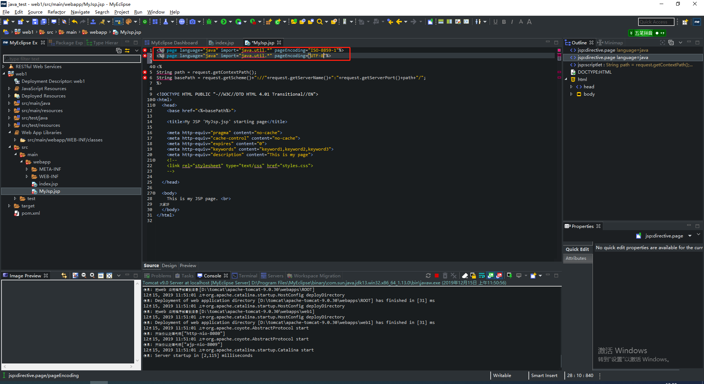The image size is (704, 384).
Task: Toggle Word Wrap icon in console toolbar
Action: coord(482,276)
